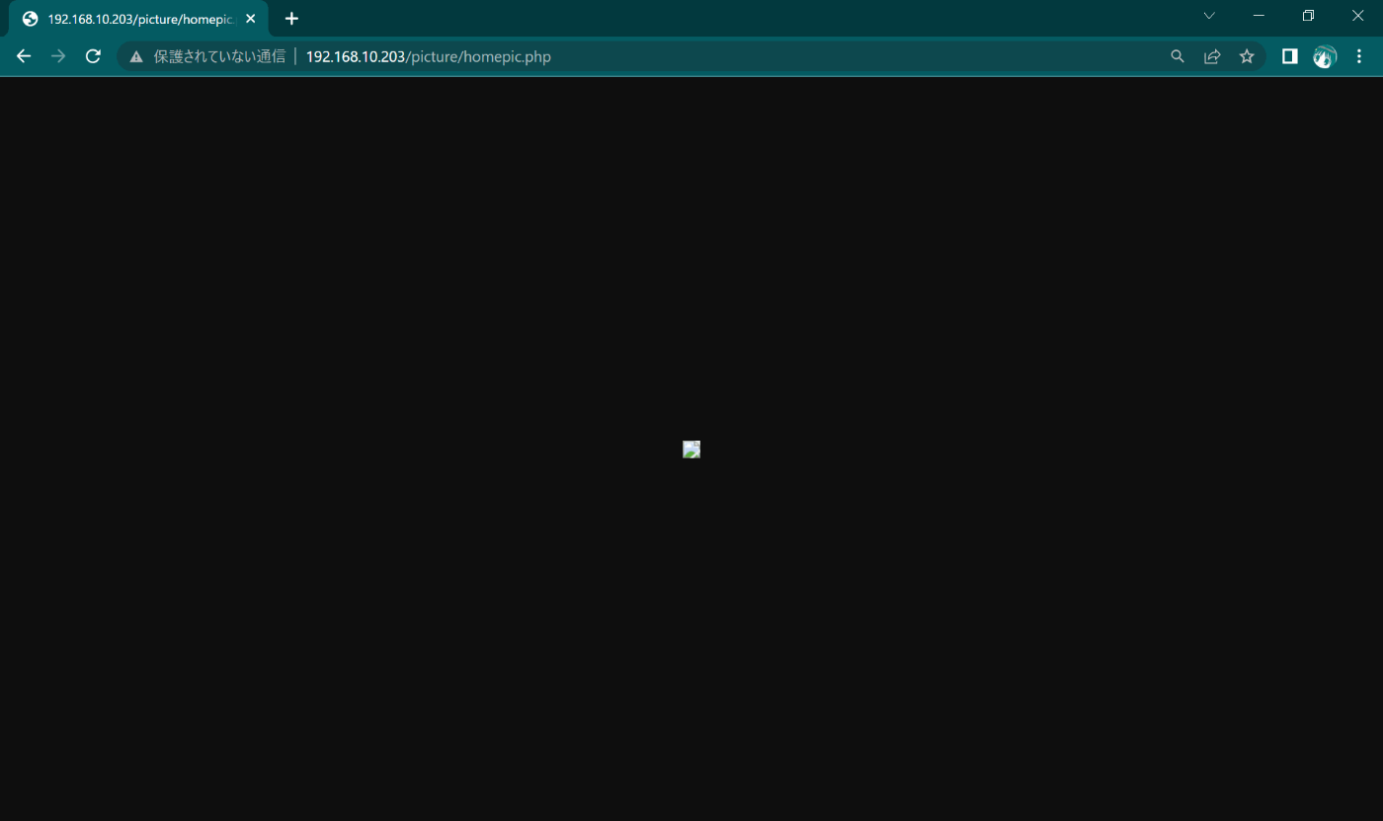Reload the current page
Image resolution: width=1383 pixels, height=821 pixels.
pos(92,56)
